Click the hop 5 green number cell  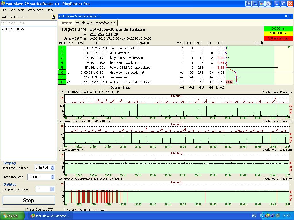point(62,68)
